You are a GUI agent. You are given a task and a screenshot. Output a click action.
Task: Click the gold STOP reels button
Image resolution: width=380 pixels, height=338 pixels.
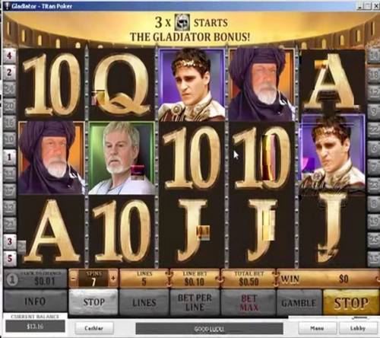coord(351,303)
